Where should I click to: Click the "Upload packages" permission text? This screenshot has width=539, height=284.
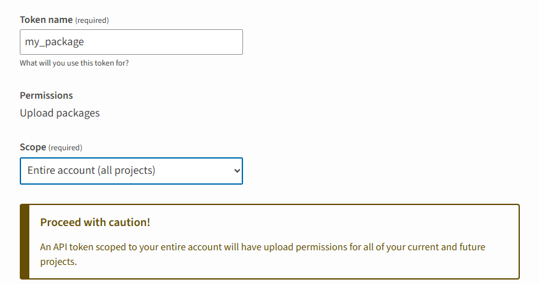59,113
